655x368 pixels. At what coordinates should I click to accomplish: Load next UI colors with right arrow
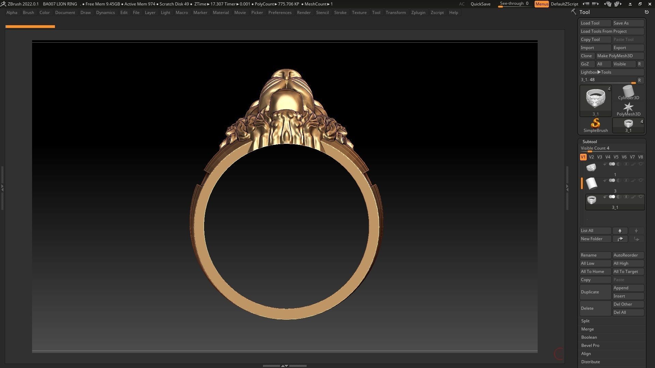pos(595,4)
